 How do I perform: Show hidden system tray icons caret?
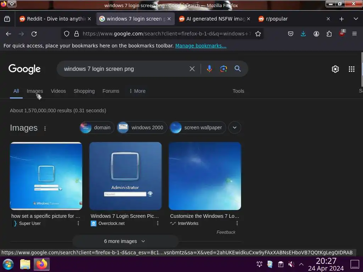(301, 264)
